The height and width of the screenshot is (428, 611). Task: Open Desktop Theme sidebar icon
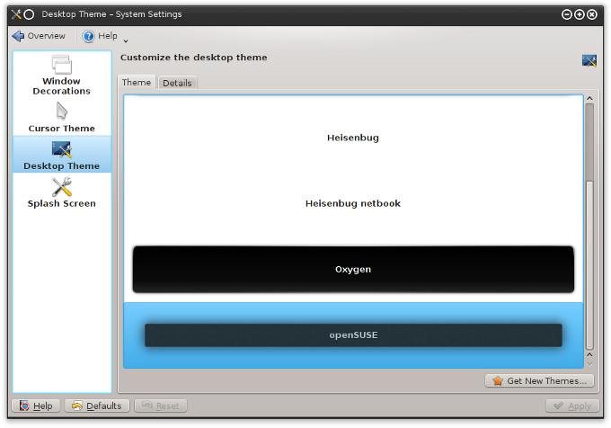61,149
